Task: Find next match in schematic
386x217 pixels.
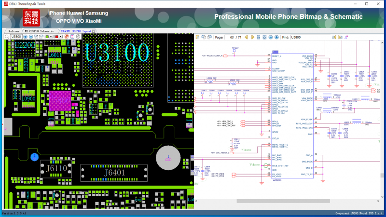Action: (340, 37)
